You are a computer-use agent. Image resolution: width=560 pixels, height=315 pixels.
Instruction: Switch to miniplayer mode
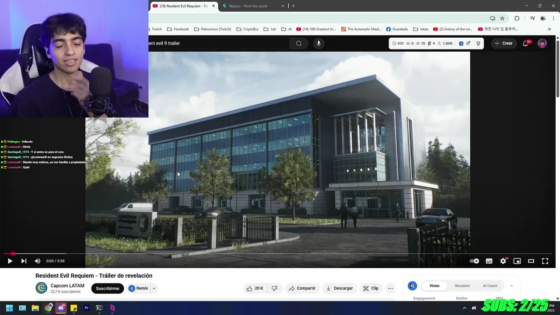tap(517, 261)
